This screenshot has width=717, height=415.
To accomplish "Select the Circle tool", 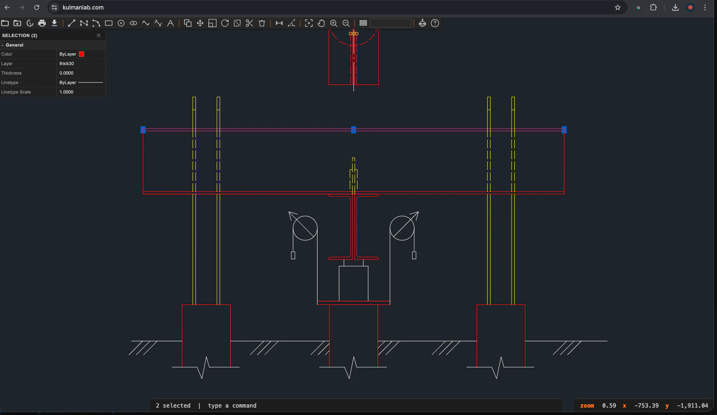I will (x=121, y=23).
